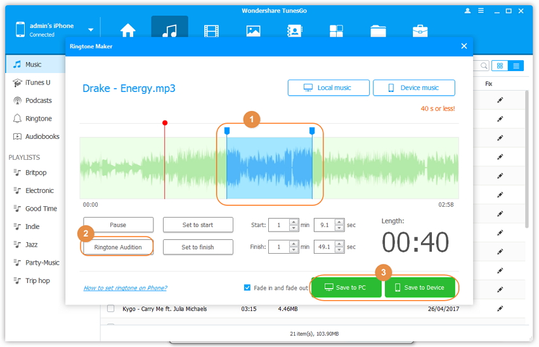Image resolution: width=539 pixels, height=347 pixels.
Task: Click the Save to Device button
Action: 420,287
